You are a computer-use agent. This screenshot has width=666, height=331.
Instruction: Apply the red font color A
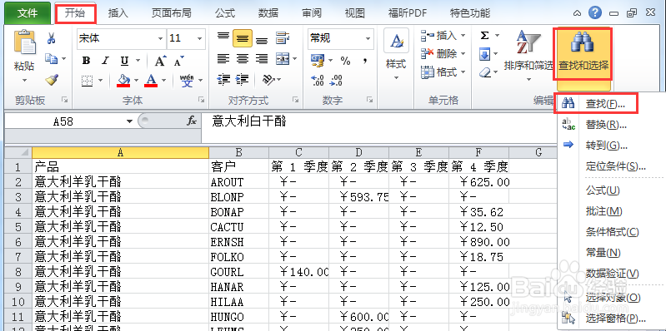(x=151, y=80)
